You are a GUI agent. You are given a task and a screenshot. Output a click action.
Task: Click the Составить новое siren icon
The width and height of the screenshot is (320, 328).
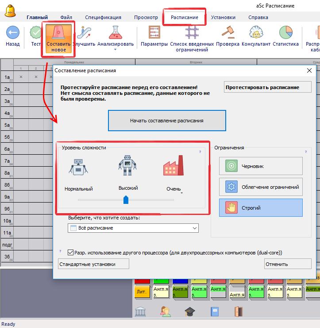(x=58, y=33)
